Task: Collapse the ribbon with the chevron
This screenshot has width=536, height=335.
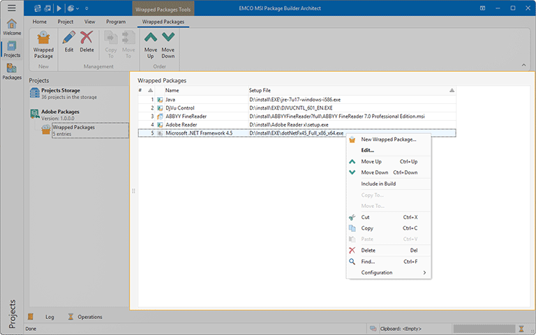Action: click(525, 65)
